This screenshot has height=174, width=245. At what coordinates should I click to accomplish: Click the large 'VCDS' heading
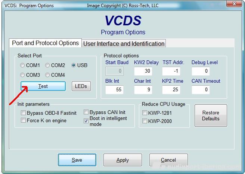tap(123, 20)
